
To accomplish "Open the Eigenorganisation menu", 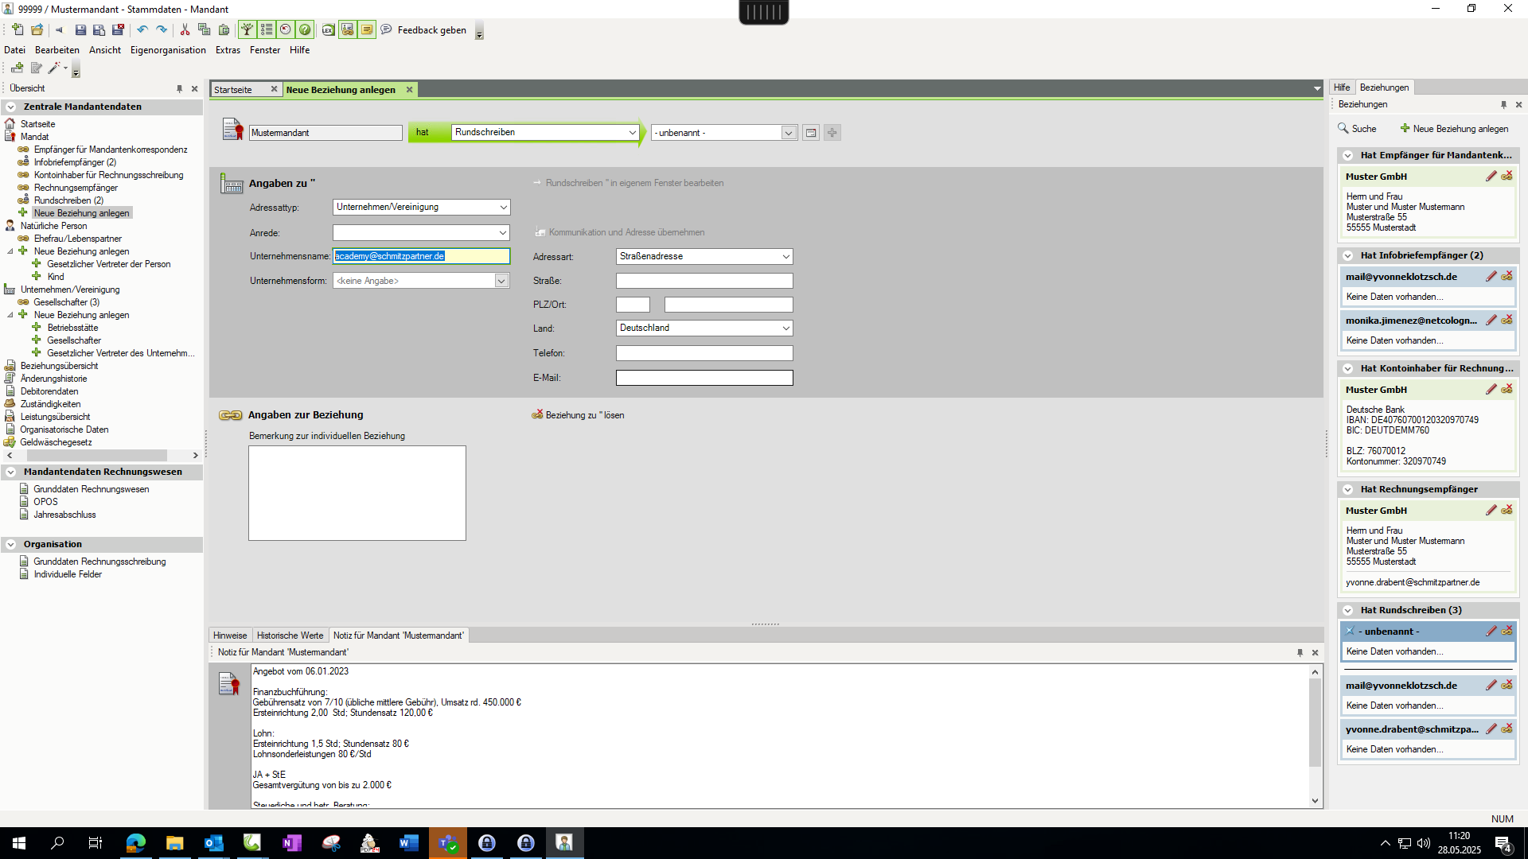I will [x=168, y=50].
